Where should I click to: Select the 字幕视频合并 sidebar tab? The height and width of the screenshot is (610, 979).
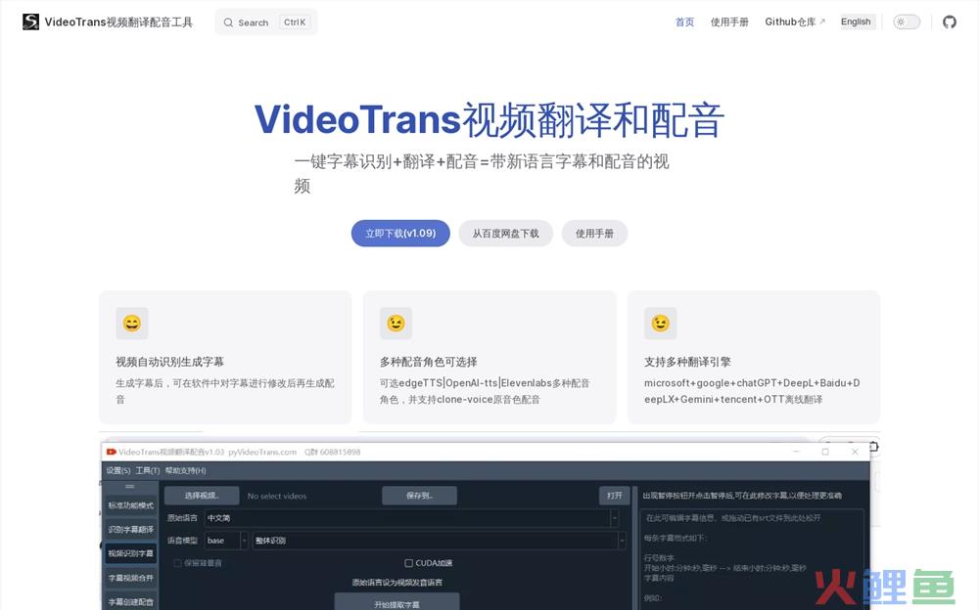(x=130, y=578)
